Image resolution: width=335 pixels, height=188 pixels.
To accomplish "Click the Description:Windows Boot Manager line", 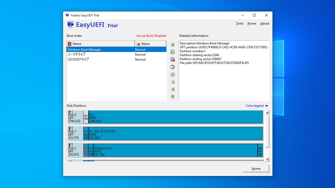I will click(205, 43).
